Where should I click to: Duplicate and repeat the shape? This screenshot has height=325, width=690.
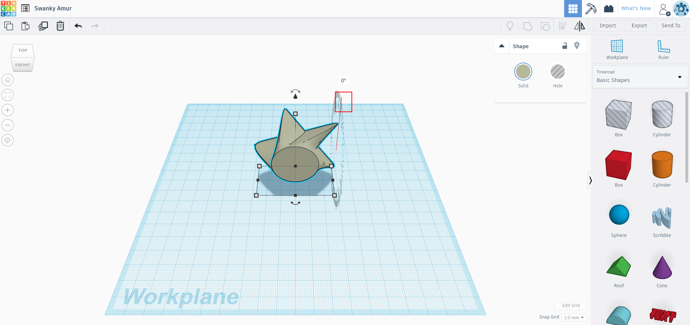[x=43, y=26]
